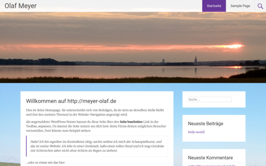Click the italic quote starting with Hallo!
The height and width of the screenshot is (166, 266).
(x=97, y=146)
